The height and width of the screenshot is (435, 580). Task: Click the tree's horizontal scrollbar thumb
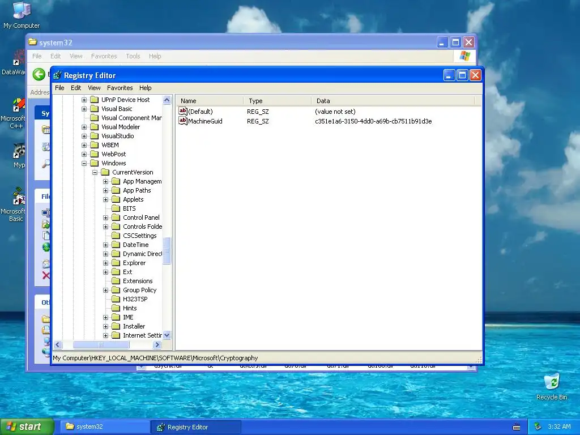click(101, 345)
